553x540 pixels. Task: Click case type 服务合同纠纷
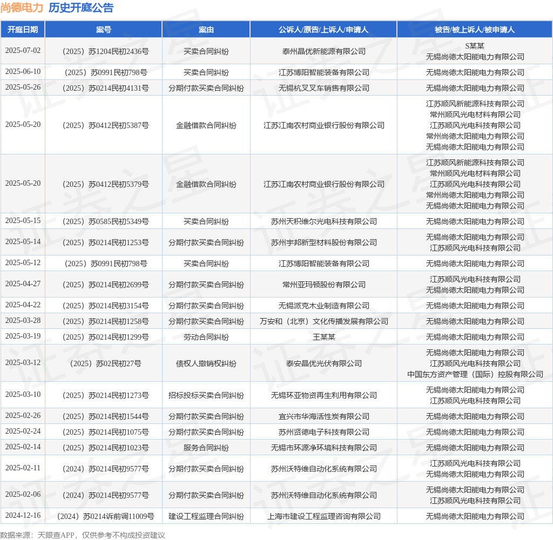pyautogui.click(x=206, y=448)
